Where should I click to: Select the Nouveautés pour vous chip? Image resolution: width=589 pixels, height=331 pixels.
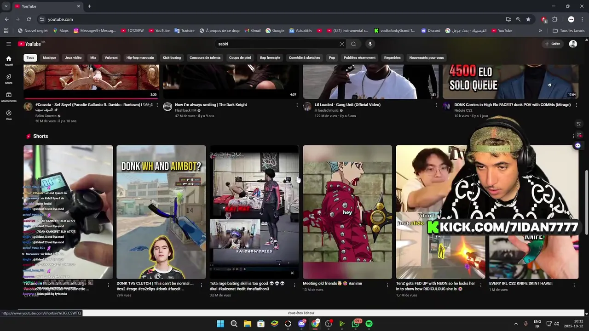[x=427, y=57]
